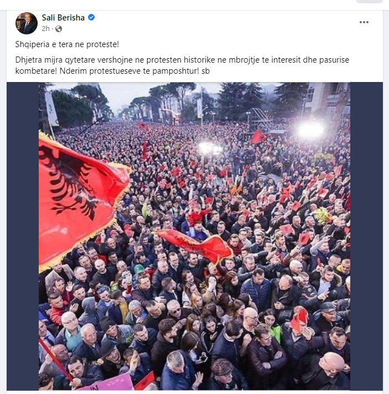Viewport: 389px width, 394px height.
Task: Open the Sali Berisha profile name link
Action: point(63,18)
